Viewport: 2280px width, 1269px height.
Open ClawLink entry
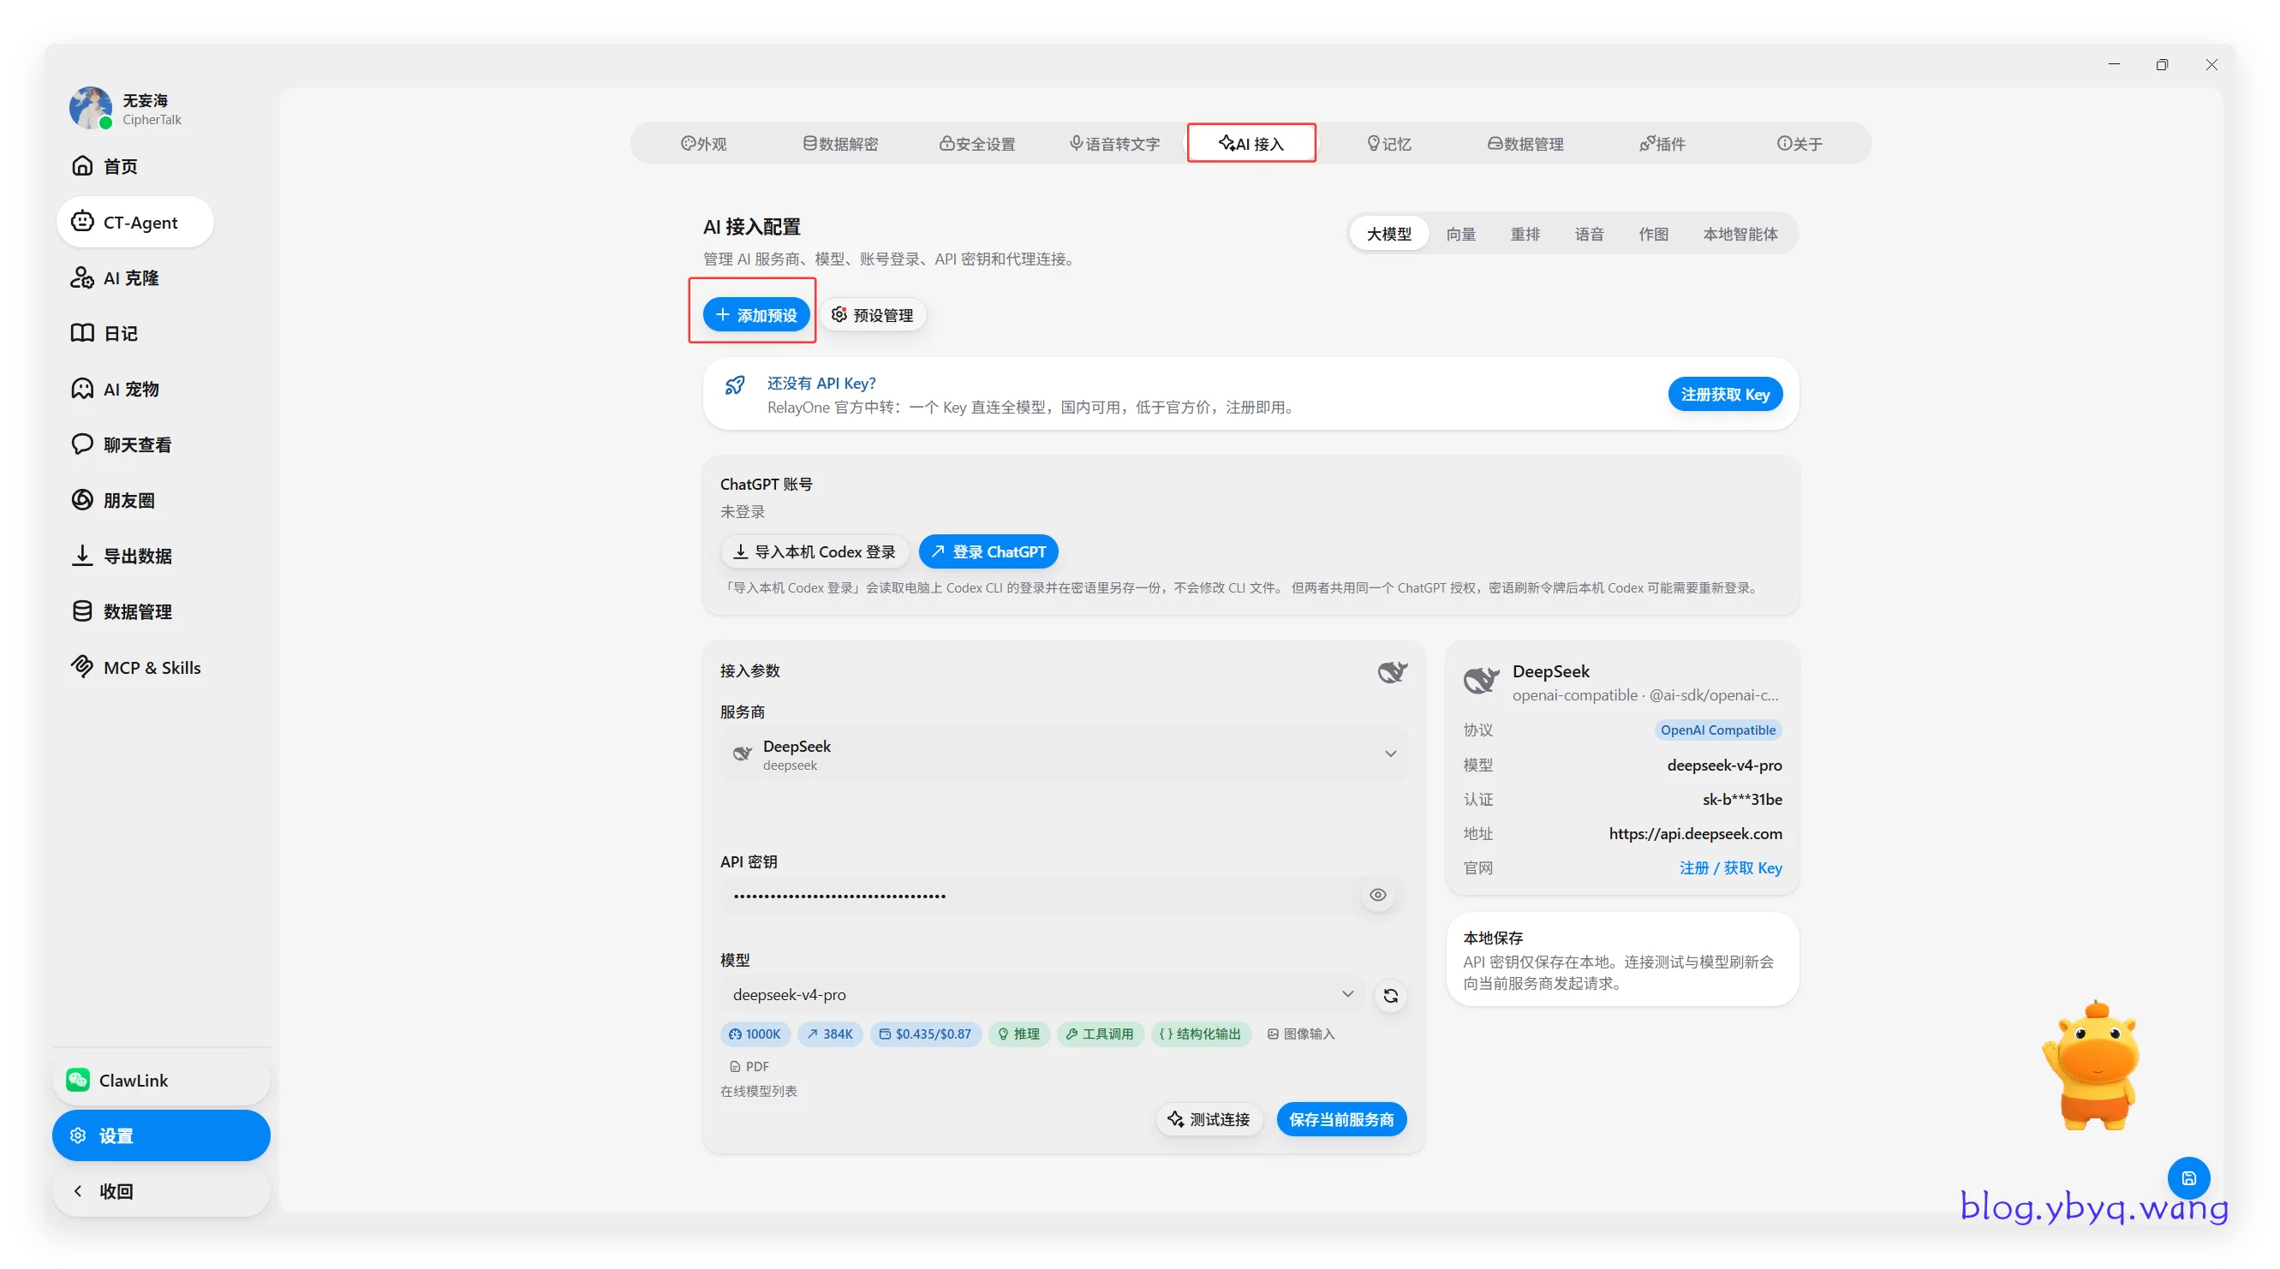click(161, 1081)
